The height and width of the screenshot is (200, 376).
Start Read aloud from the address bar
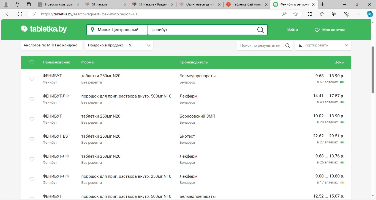coord(284,14)
